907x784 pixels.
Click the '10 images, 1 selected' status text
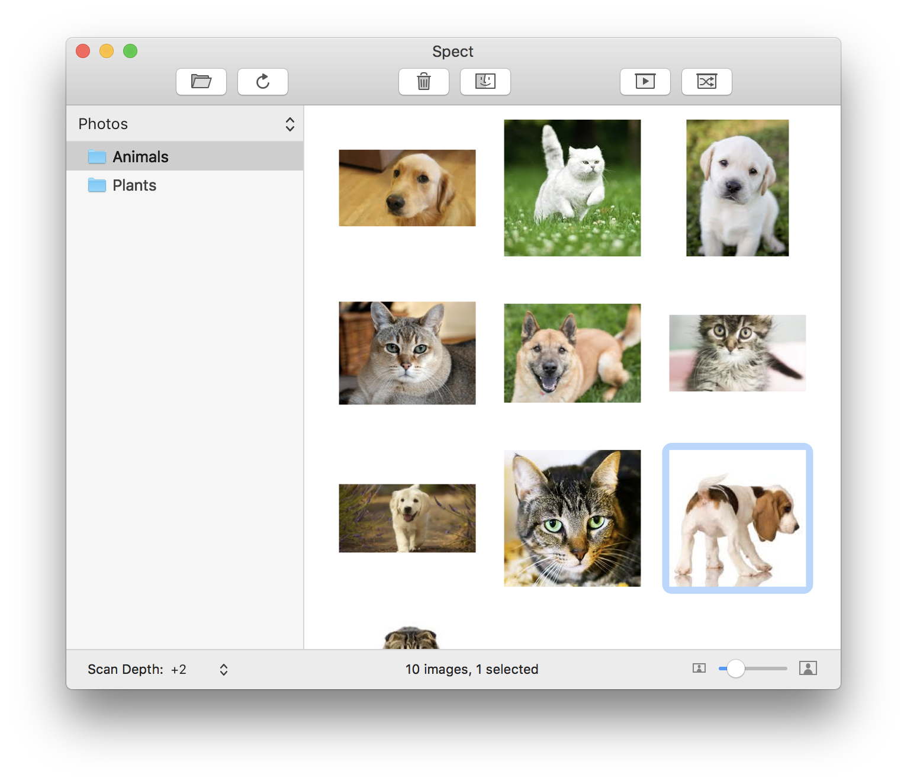[472, 669]
